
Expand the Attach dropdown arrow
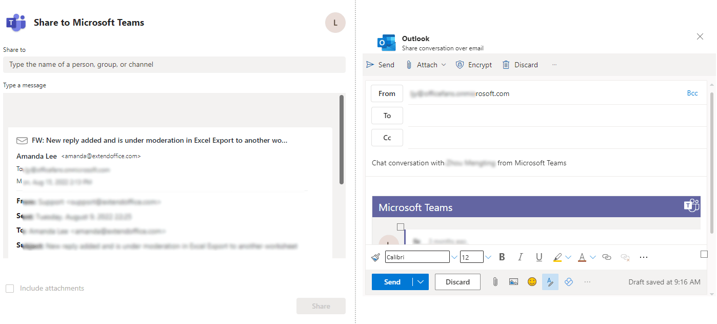[x=444, y=65]
